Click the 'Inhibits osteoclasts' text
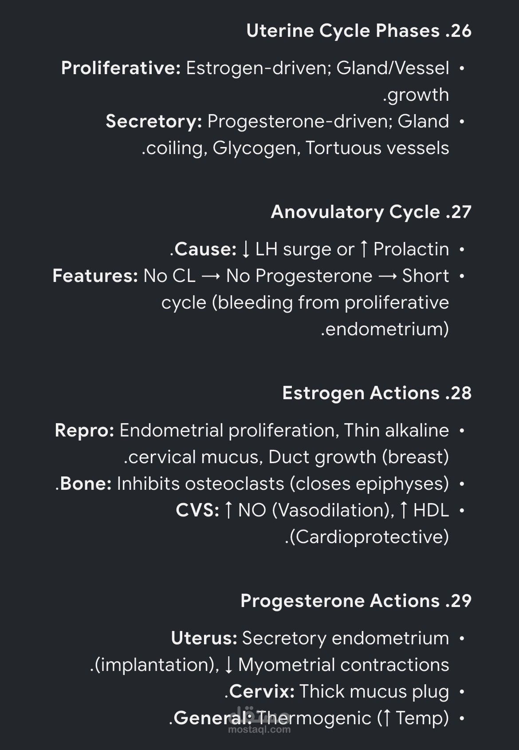The width and height of the screenshot is (519, 750). click(201, 484)
